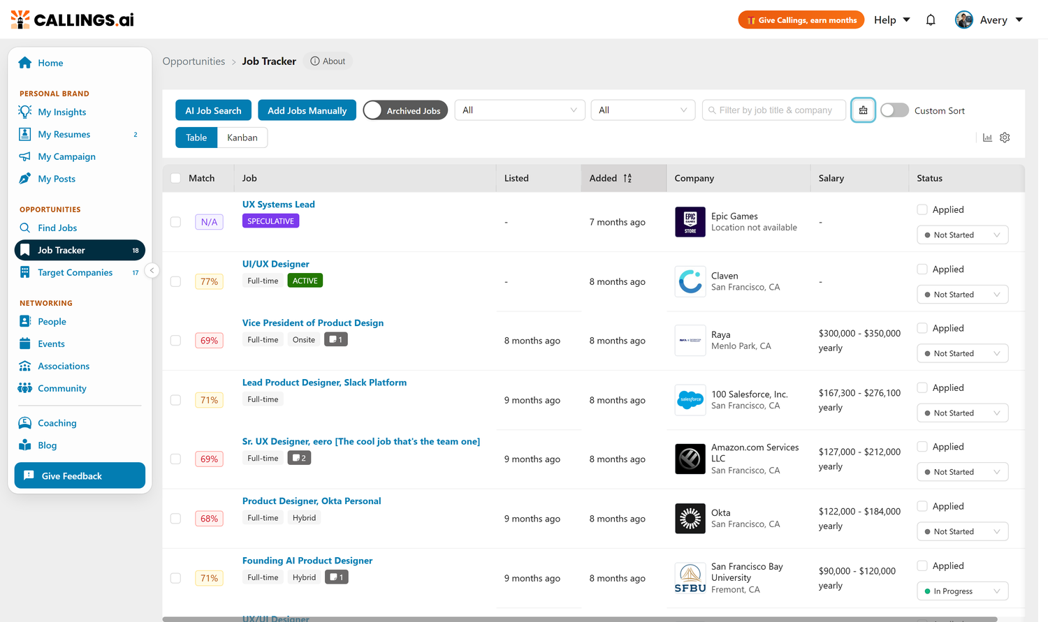Screen dimensions: 1048x622
Task: Click the Added column sort icon
Action: point(627,178)
